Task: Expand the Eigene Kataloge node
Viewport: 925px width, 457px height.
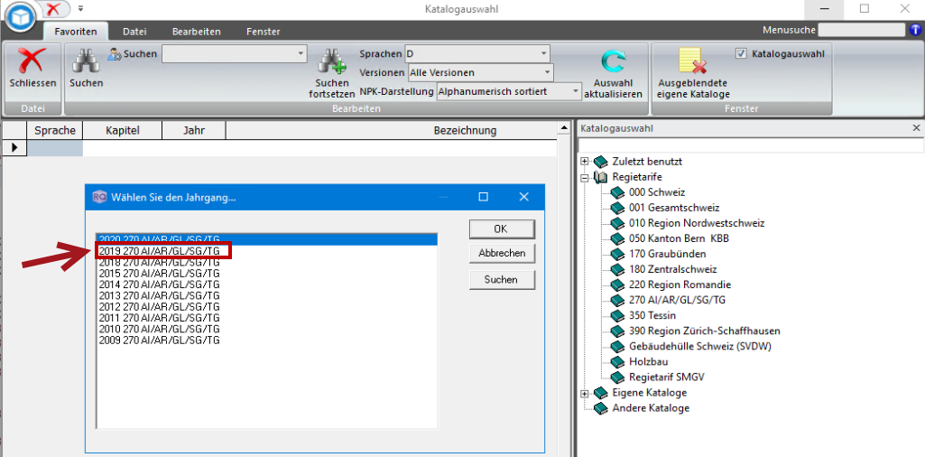Action: (x=585, y=393)
